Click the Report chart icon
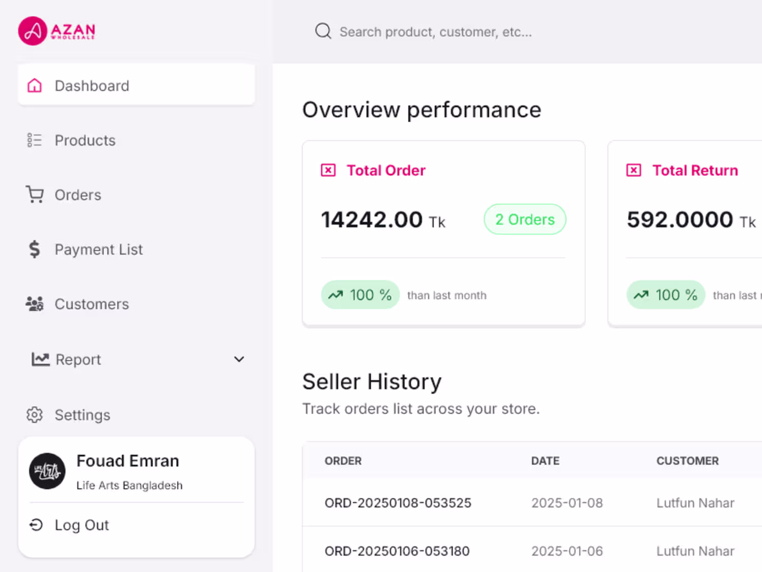 pos(40,359)
